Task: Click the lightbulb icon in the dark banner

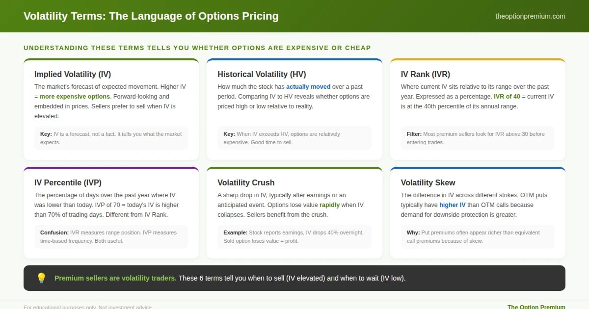Action: pos(41,278)
